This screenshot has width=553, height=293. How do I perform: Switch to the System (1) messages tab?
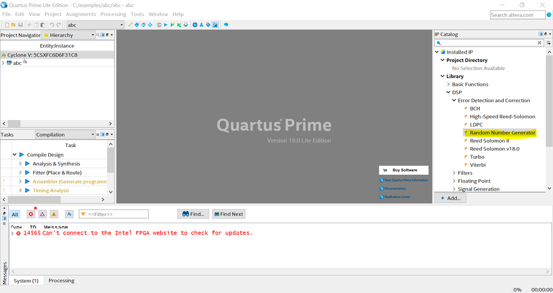[26, 281]
